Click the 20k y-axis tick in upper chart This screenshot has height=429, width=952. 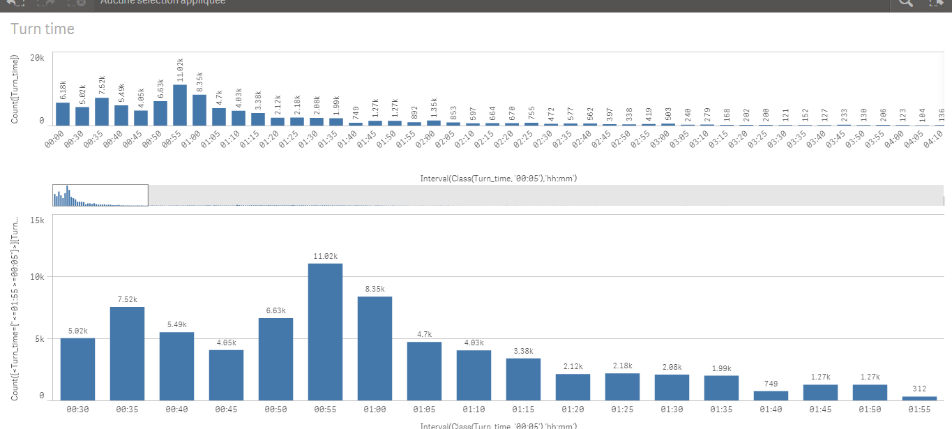coord(39,57)
